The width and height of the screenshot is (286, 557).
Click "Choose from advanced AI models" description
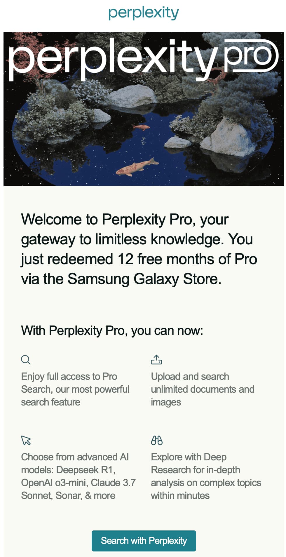[x=78, y=476]
